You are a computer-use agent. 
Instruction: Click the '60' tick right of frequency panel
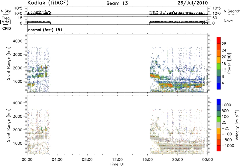coord(215,18)
